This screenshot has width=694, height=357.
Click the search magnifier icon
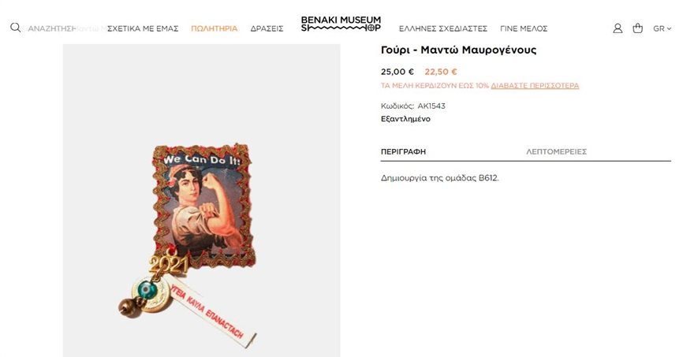(16, 28)
